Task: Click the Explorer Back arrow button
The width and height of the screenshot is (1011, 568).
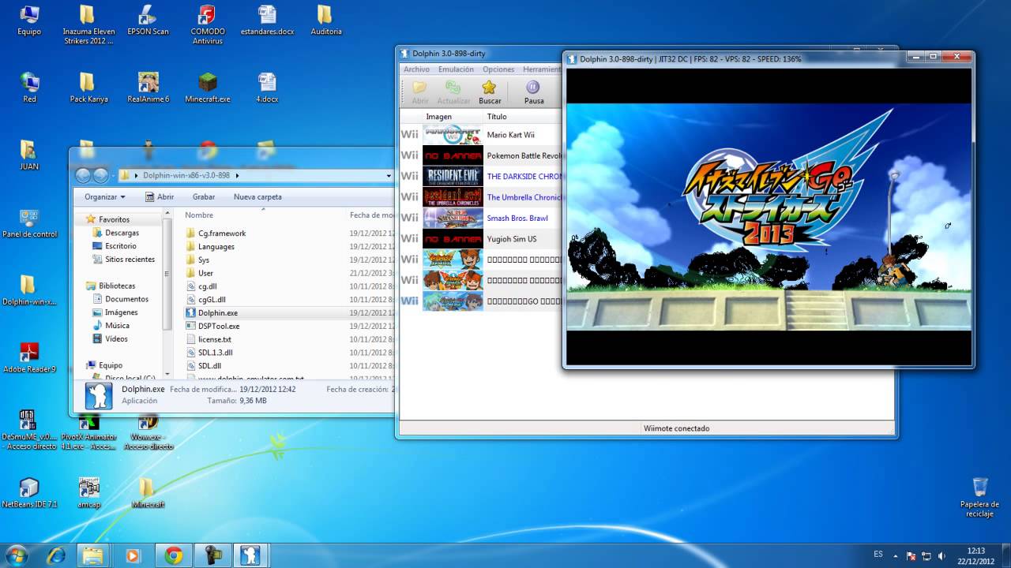Action: click(x=84, y=175)
